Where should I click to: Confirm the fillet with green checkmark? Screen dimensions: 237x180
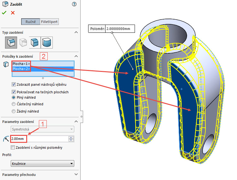pyautogui.click(x=4, y=13)
